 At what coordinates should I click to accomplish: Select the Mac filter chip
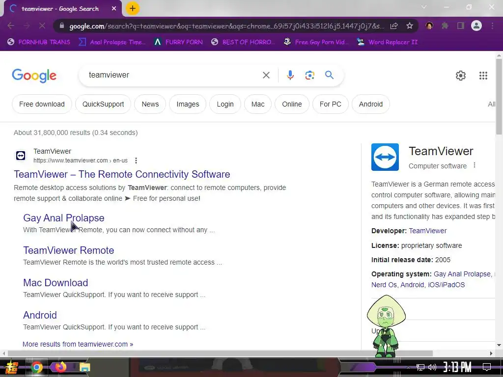pos(257,104)
